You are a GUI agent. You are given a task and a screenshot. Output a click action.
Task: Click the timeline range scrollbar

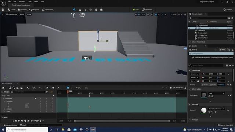122,121
